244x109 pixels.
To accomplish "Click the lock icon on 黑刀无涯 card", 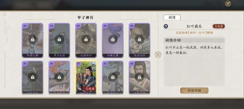I will click(x=59, y=39).
